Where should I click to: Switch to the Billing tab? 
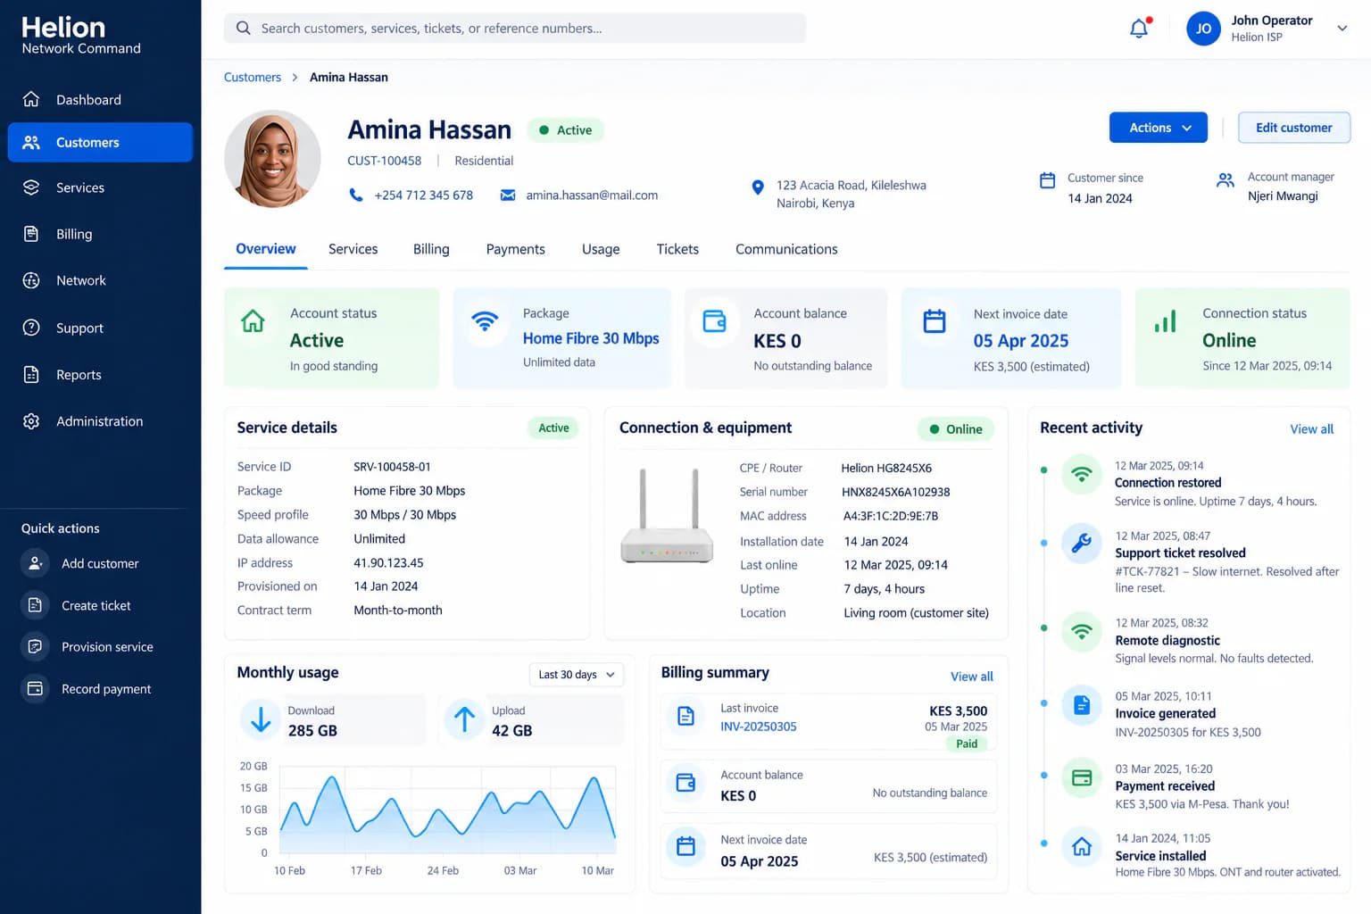431,249
